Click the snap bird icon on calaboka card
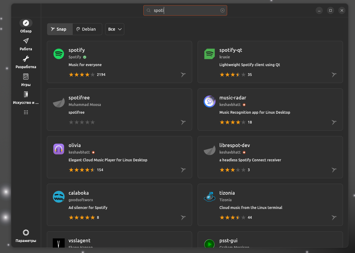 (x=183, y=218)
